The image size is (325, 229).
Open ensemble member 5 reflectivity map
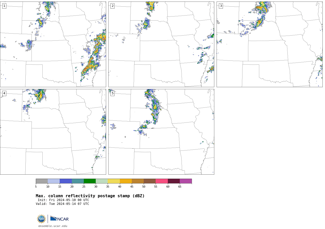(x=161, y=132)
